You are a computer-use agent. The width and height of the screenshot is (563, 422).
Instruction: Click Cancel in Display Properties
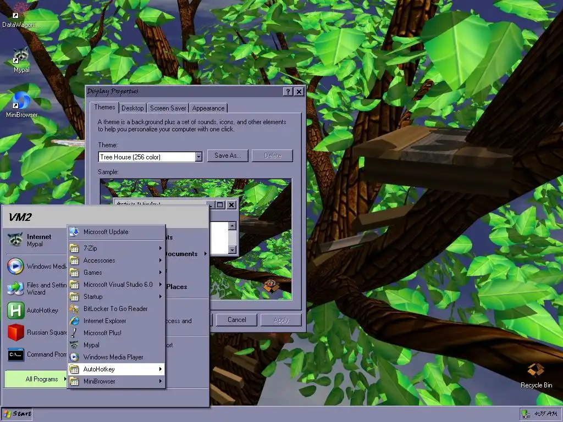(x=236, y=320)
